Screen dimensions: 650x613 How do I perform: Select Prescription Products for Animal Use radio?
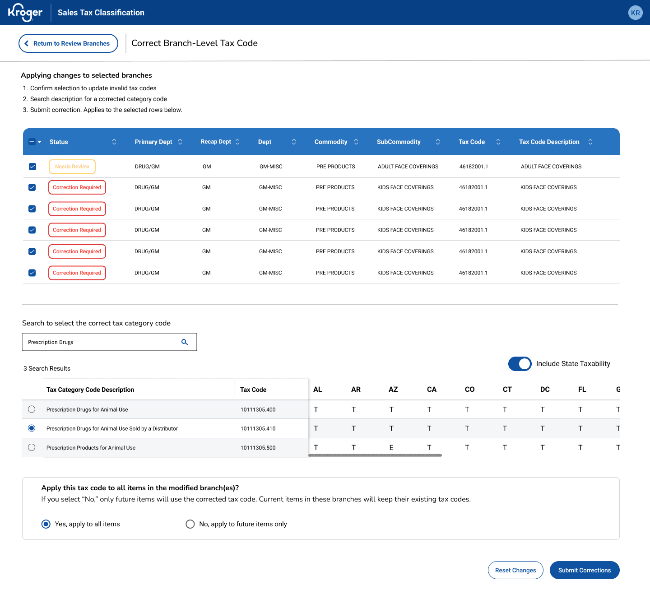tap(32, 447)
